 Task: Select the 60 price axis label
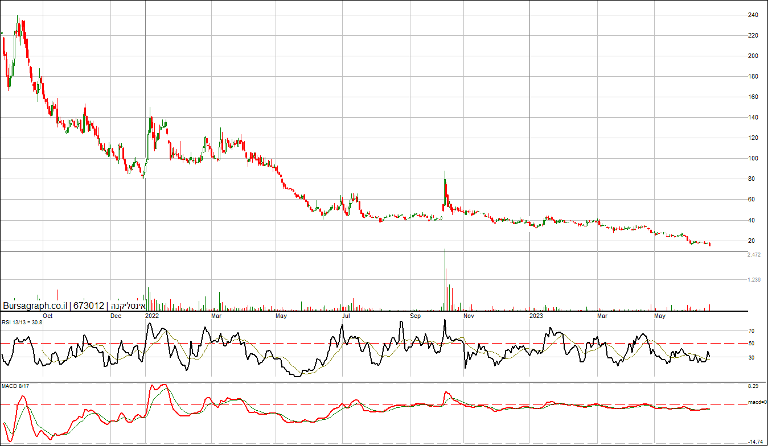click(x=751, y=199)
